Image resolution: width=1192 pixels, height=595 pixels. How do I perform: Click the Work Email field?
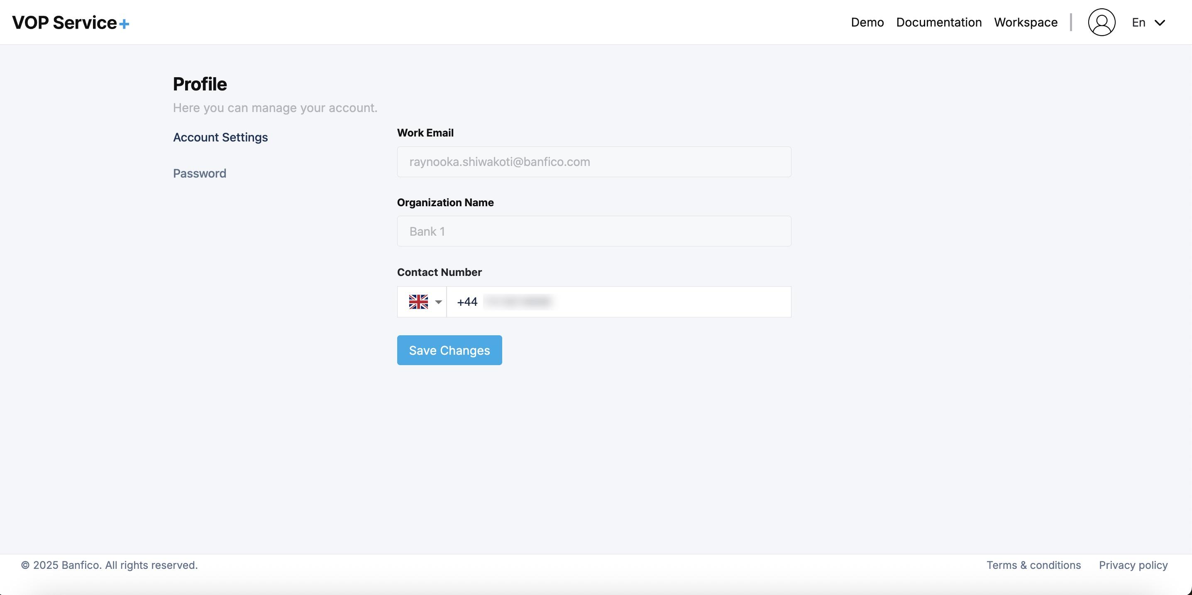point(594,162)
